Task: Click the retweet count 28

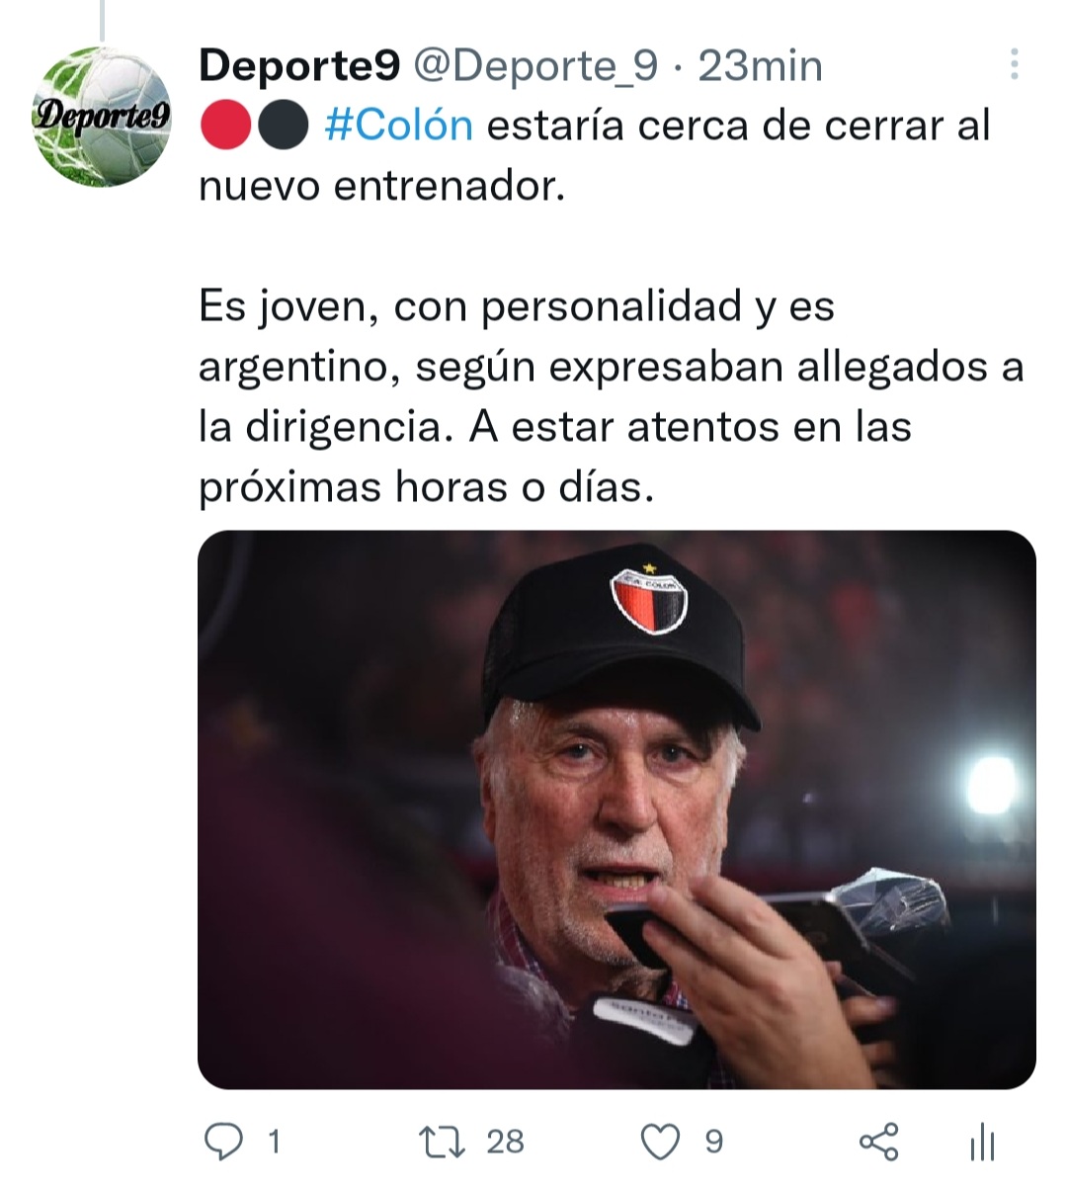Action: point(505,1142)
